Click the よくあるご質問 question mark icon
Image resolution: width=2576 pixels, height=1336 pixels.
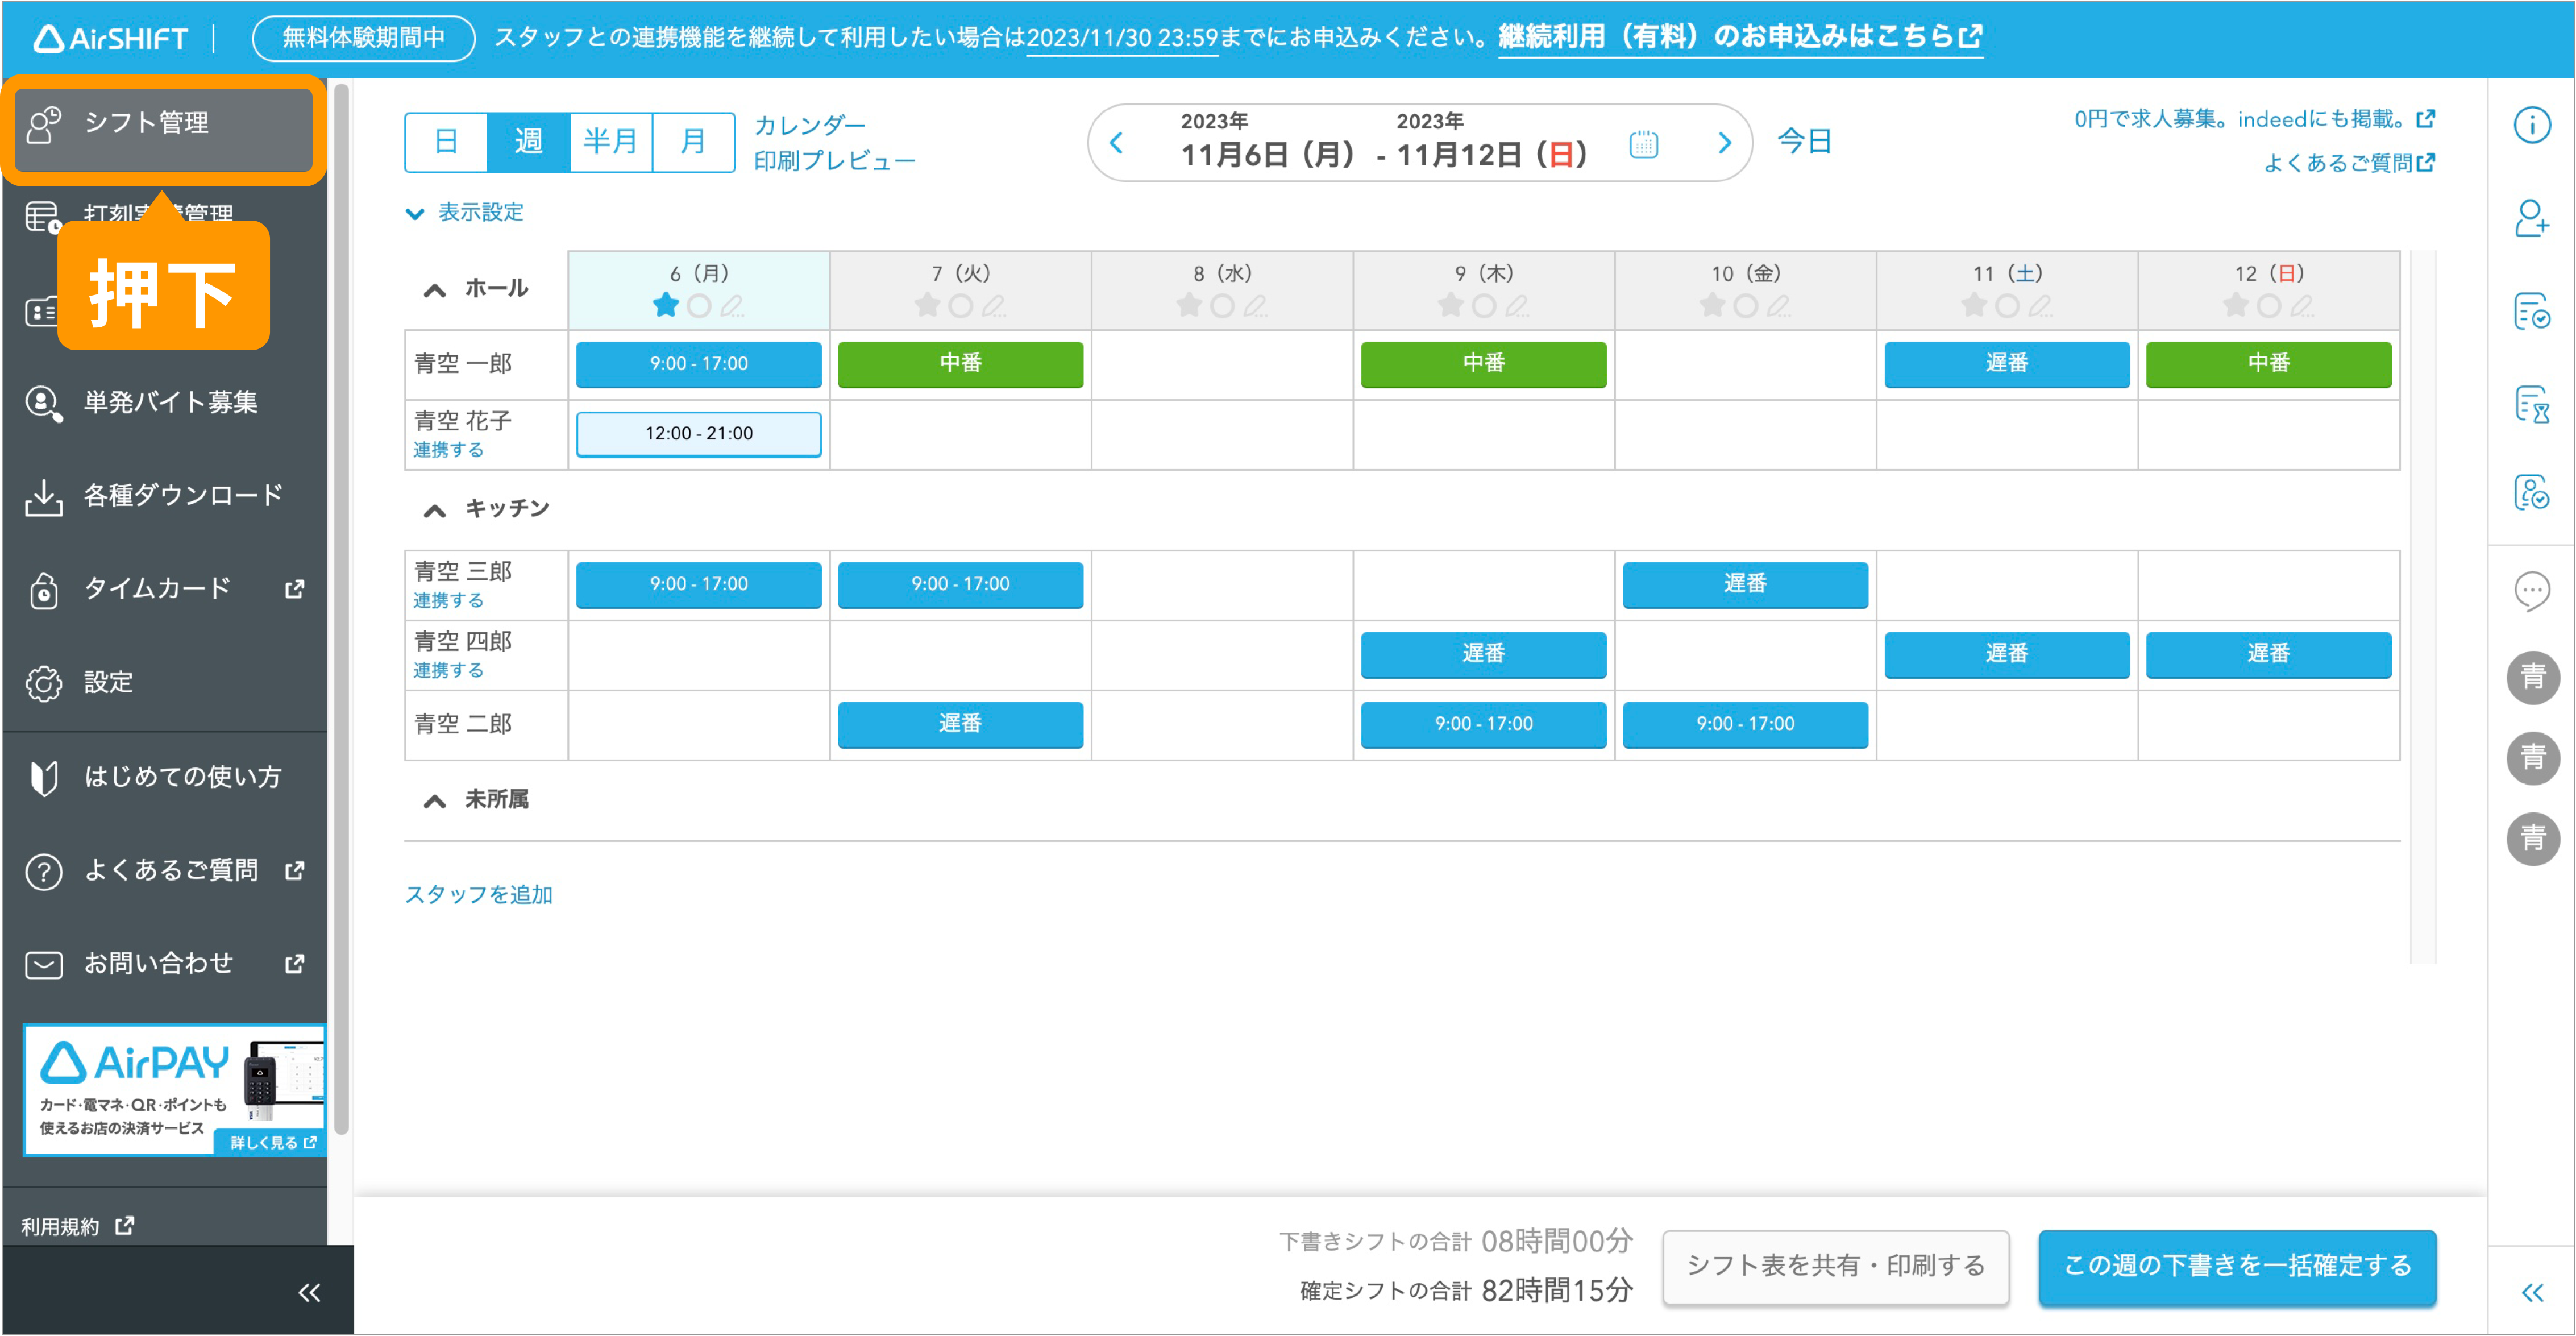click(x=43, y=872)
